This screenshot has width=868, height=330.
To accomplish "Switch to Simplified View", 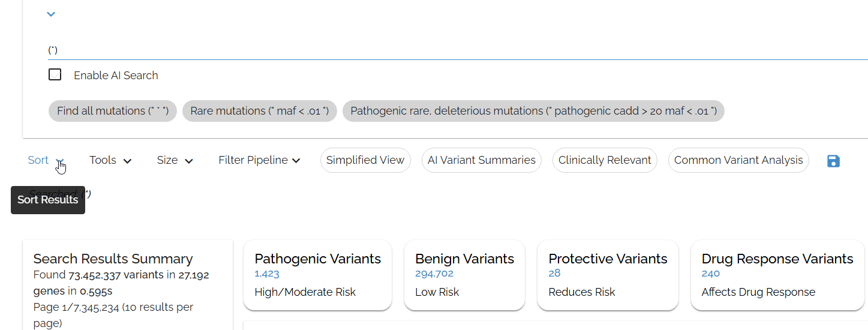I will 365,160.
